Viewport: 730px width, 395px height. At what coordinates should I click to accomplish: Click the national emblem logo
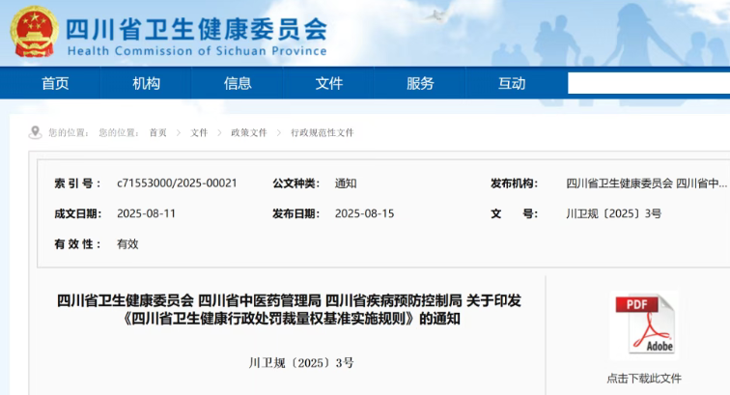coord(34,31)
